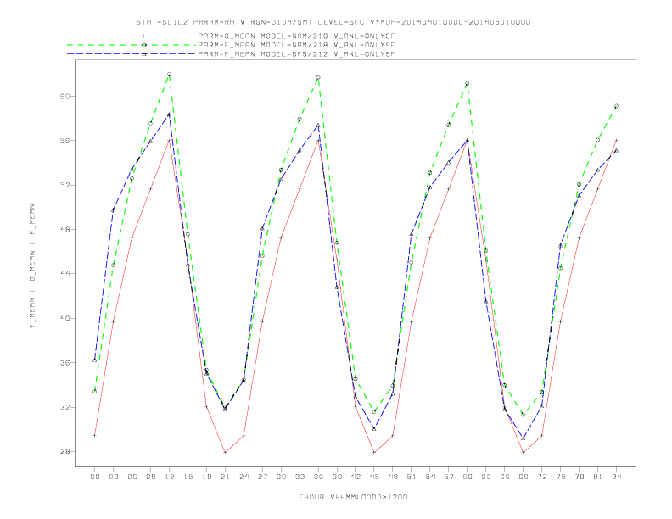Click the triangle marker on the blue legend line
Screen dimensions: 672x519
(x=144, y=54)
